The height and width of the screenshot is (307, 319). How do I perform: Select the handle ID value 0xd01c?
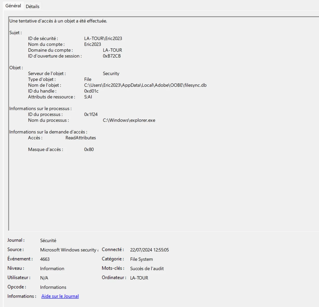(91, 91)
